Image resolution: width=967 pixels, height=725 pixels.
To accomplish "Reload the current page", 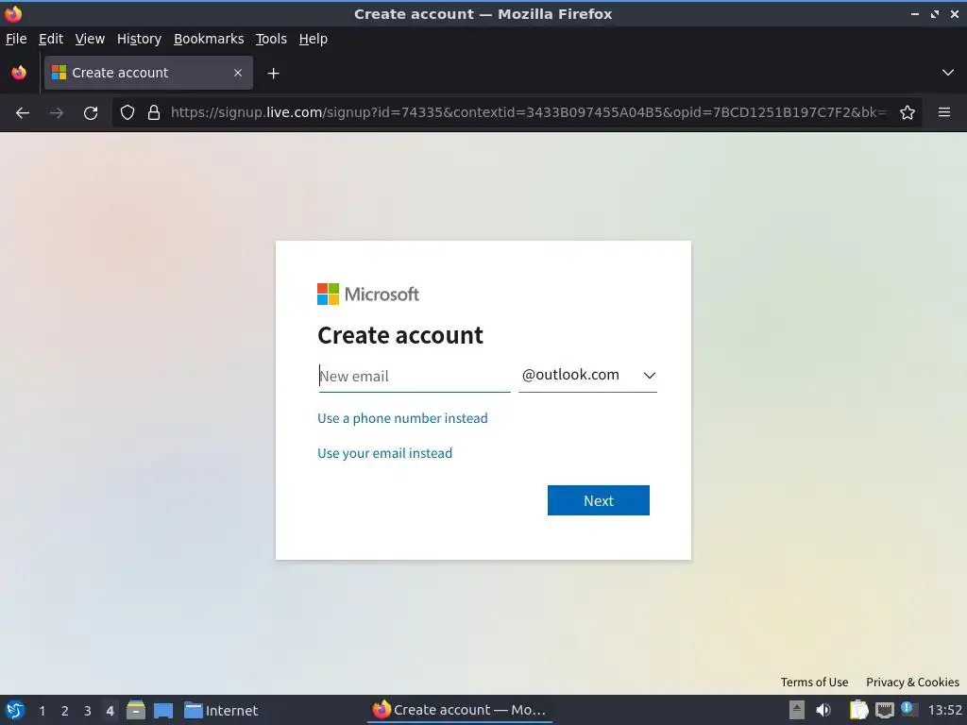I will tap(91, 113).
